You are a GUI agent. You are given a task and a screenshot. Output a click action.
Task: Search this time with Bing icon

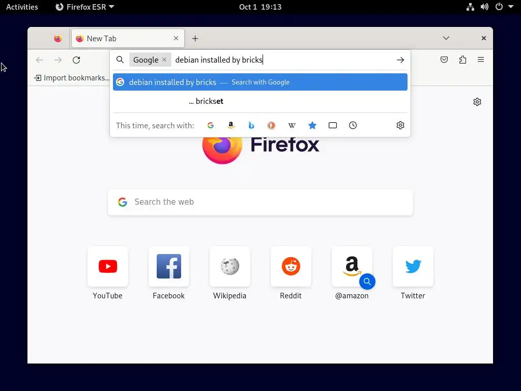[251, 125]
